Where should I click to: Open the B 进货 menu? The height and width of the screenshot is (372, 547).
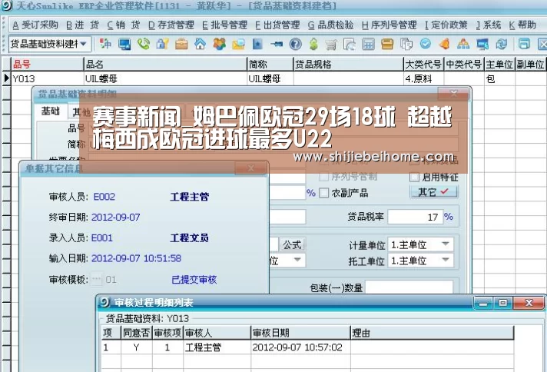(82, 25)
